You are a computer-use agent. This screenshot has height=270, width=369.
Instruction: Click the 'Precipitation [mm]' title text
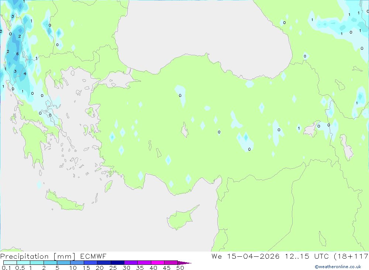coord(38,256)
